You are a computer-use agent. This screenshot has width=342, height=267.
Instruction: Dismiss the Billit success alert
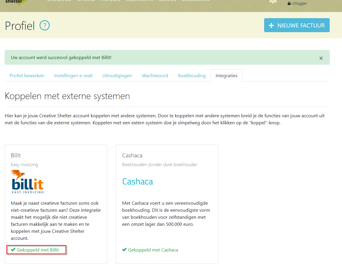coord(321,58)
